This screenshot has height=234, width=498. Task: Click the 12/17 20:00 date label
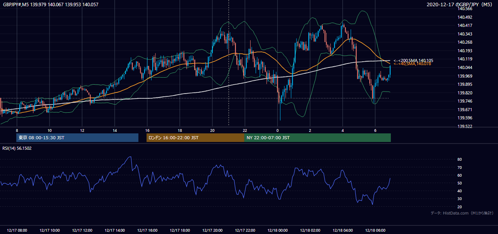click(213, 230)
